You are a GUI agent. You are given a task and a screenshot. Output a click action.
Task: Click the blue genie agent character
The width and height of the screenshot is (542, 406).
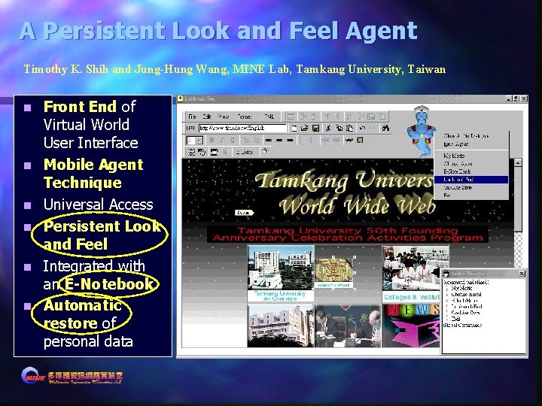click(x=421, y=131)
